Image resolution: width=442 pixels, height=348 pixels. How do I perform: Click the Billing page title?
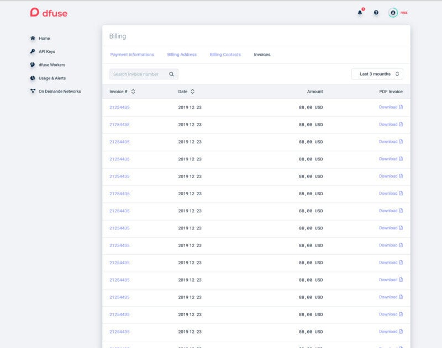(x=118, y=36)
